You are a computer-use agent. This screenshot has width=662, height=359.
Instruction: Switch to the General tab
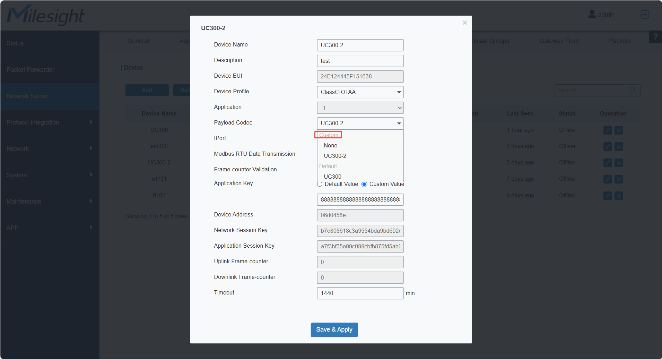coord(138,41)
